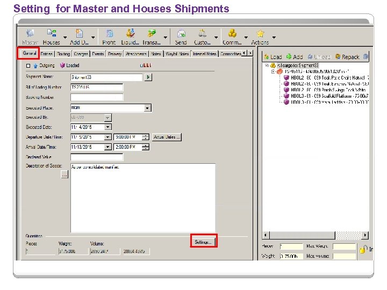Click the cargo tree horizontal scrollbar thumb
Viewport: 387px width, 290px height.
[302, 235]
